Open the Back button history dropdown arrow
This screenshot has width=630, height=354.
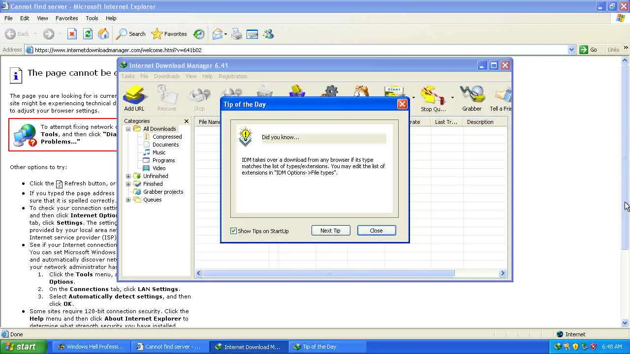(34, 34)
